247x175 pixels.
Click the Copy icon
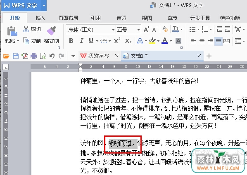pyautogui.click(x=26, y=41)
